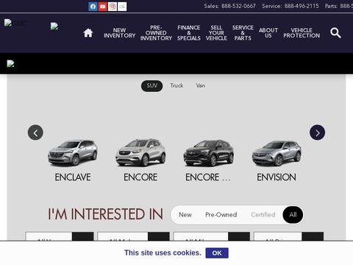353x265 pixels.
Task: Open New Inventory menu
Action: tap(119, 33)
